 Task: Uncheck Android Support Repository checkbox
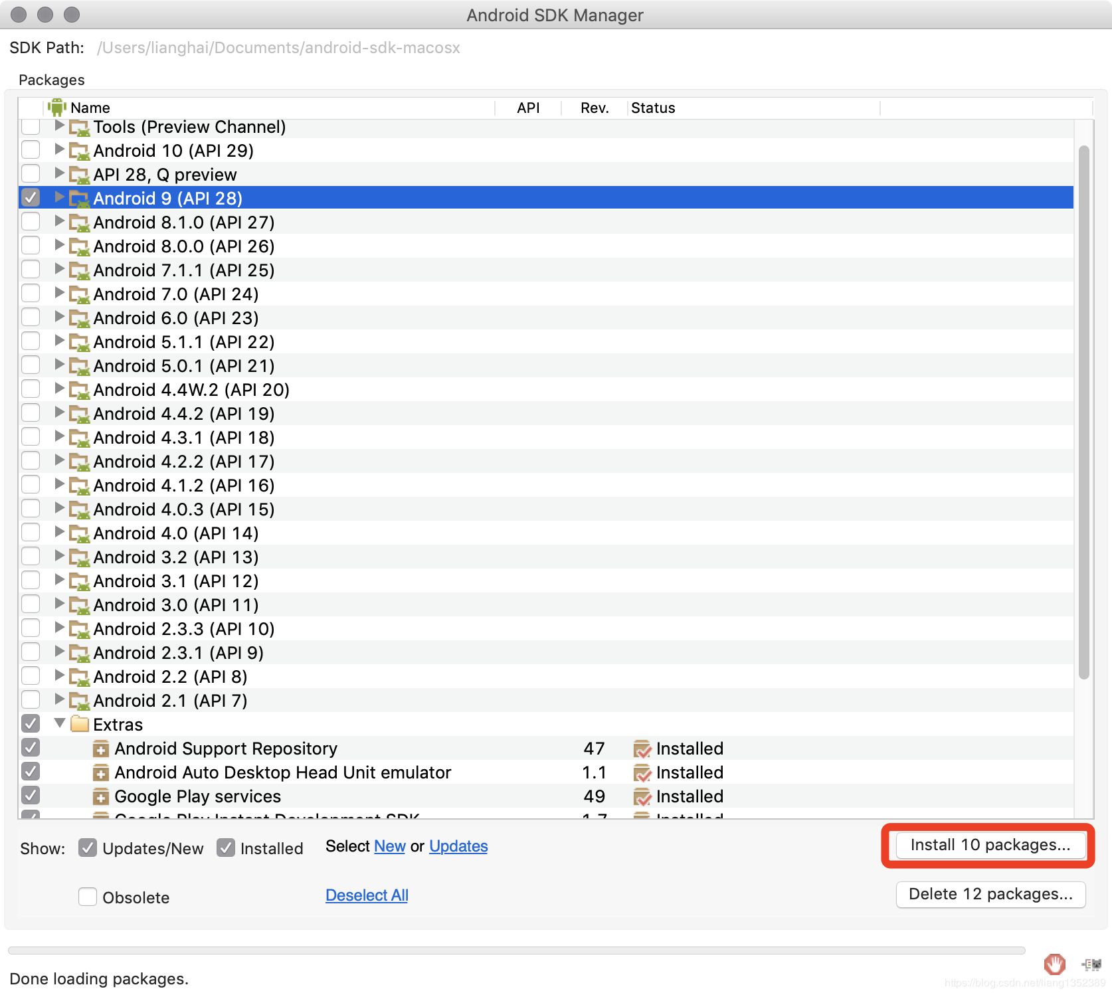coord(31,747)
